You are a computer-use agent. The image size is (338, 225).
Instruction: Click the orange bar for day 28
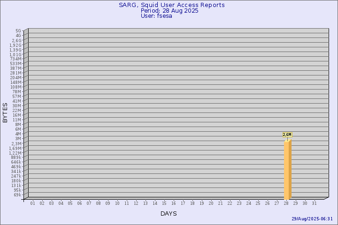point(287,169)
